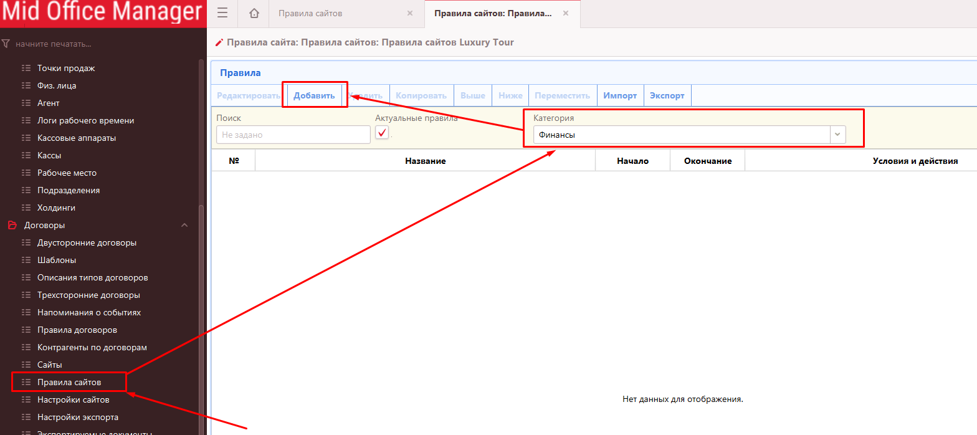The height and width of the screenshot is (435, 977).
Task: Click the Экспорт toolbar button
Action: pyautogui.click(x=667, y=96)
